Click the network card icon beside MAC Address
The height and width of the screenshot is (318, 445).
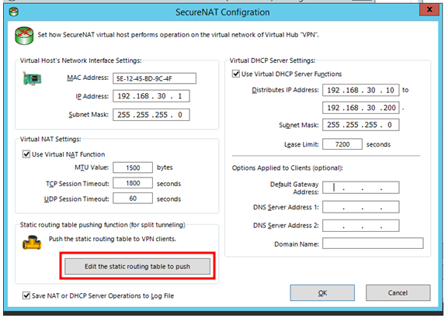pyautogui.click(x=32, y=78)
